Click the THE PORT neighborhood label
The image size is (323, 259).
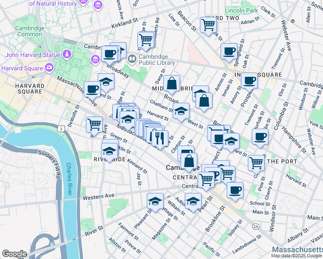(x=282, y=161)
